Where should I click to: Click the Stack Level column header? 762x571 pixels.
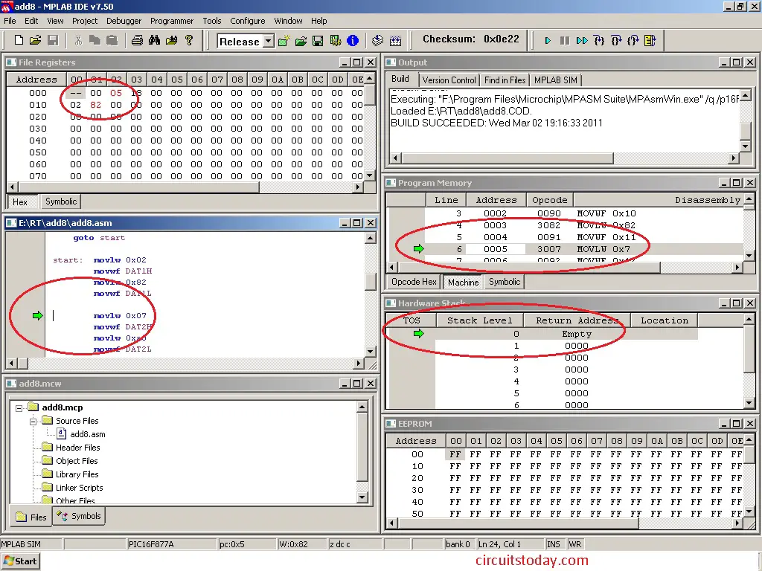click(x=479, y=320)
